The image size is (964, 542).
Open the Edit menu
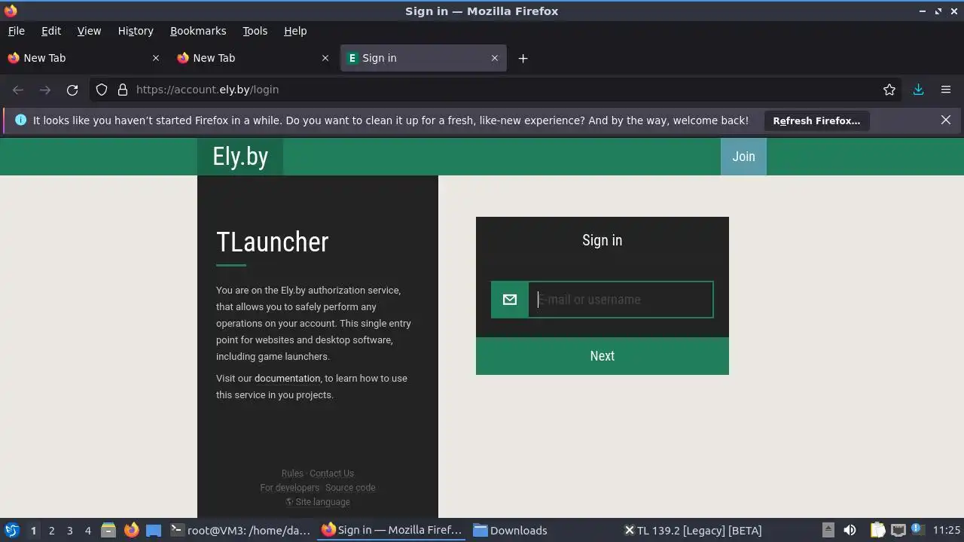pyautogui.click(x=51, y=31)
